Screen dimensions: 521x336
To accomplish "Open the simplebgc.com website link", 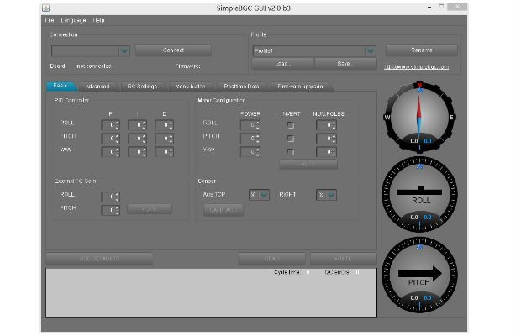I will click(x=416, y=66).
